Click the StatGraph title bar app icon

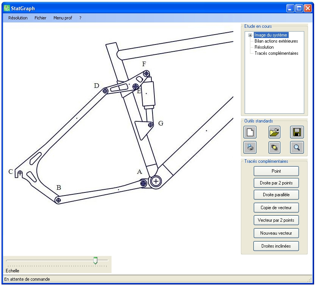click(x=6, y=8)
